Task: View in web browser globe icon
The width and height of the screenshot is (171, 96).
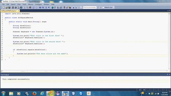Action: [x=52, y=7]
